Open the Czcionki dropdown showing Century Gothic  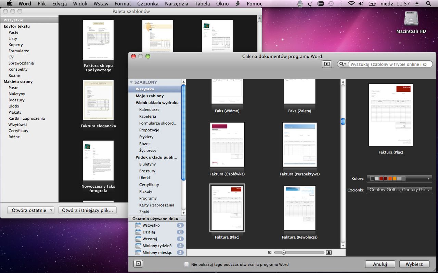pyautogui.click(x=399, y=190)
